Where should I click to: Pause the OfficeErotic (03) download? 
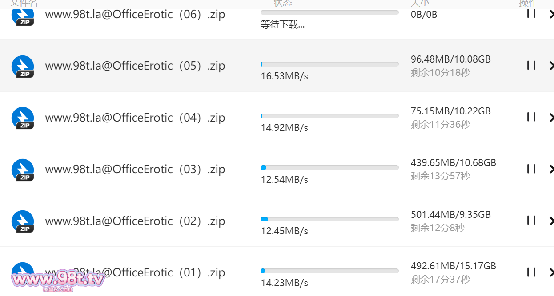pyautogui.click(x=531, y=169)
